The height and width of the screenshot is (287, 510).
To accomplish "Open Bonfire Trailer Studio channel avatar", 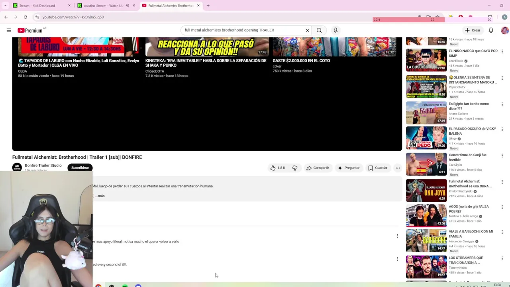I will point(17,167).
